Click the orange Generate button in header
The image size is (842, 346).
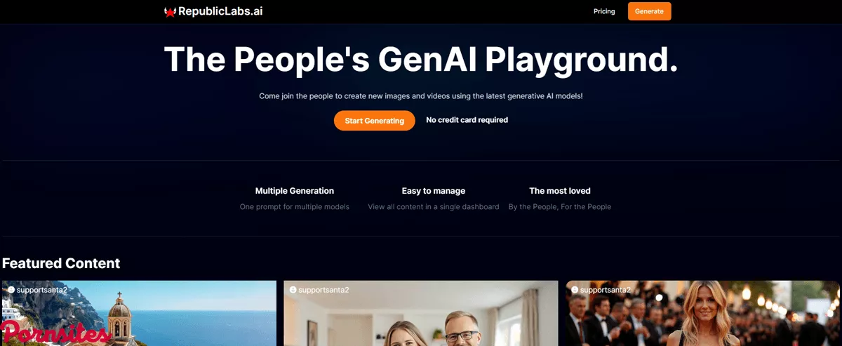pos(649,11)
